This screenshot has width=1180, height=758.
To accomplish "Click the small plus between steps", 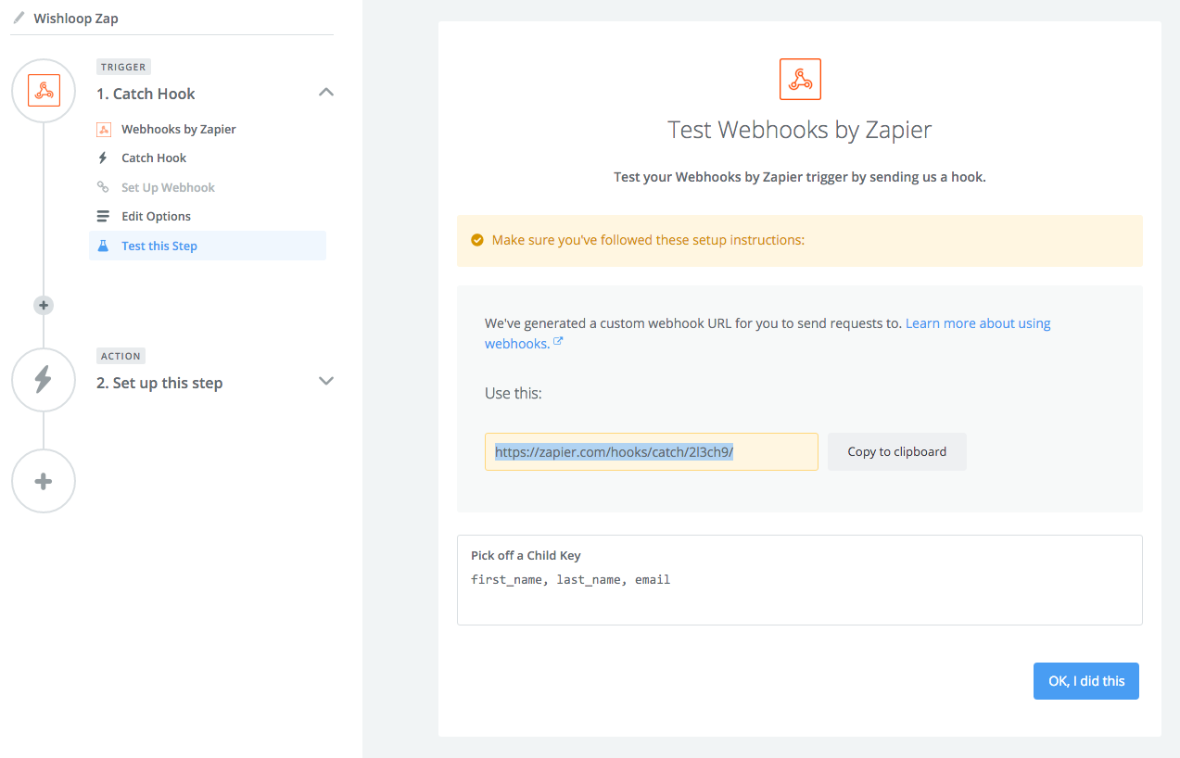I will point(44,305).
